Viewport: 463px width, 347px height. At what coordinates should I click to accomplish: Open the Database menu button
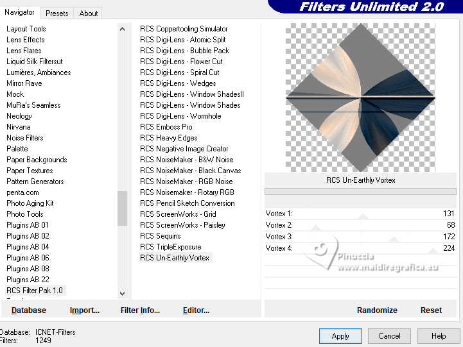29,310
